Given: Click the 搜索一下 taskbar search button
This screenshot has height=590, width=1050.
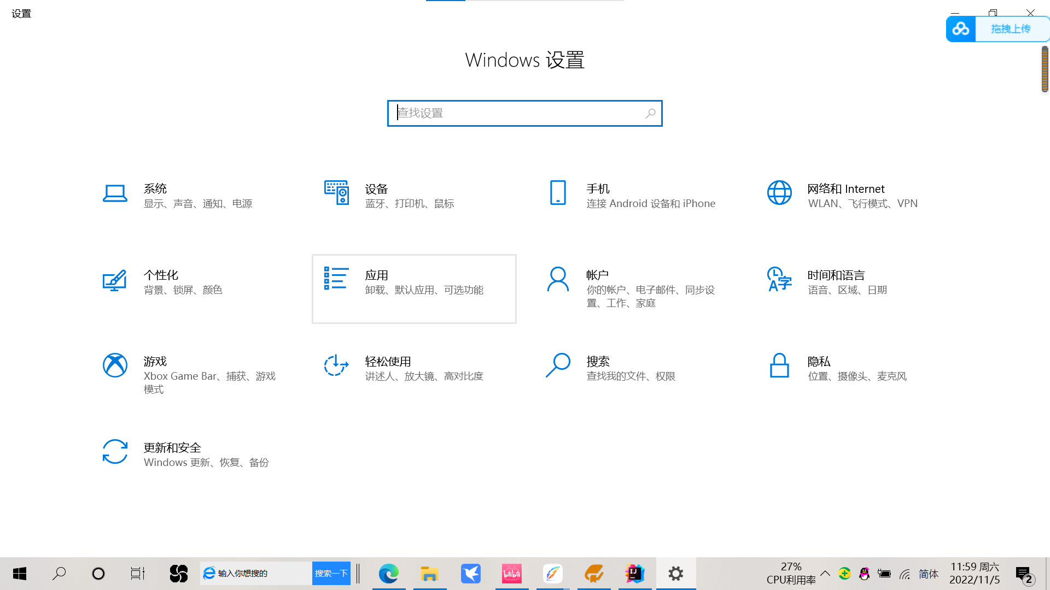Looking at the screenshot, I should pyautogui.click(x=331, y=574).
